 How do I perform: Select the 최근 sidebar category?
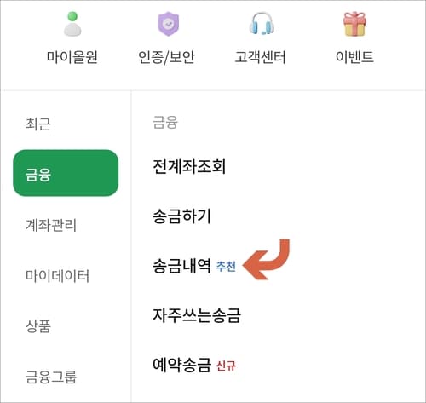38,124
